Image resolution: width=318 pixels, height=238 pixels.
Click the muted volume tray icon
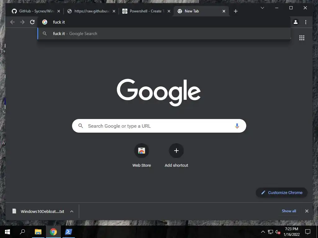(x=278, y=232)
